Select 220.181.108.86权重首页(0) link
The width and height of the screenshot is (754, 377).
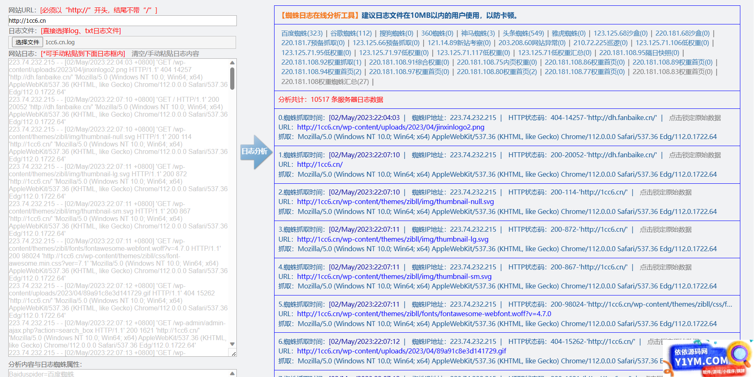[x=585, y=62]
